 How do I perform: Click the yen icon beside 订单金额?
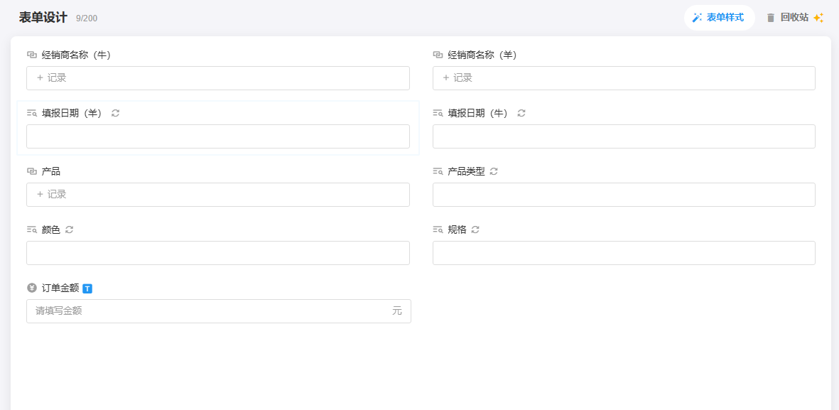(x=32, y=288)
